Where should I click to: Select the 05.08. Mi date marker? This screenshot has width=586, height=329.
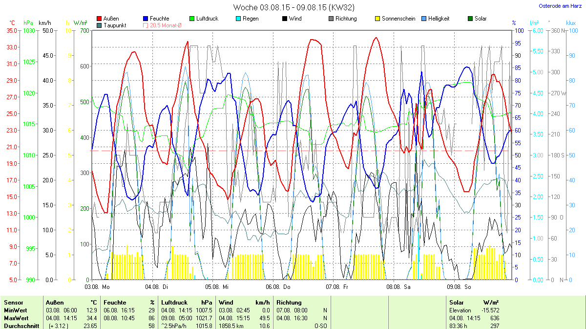click(216, 287)
